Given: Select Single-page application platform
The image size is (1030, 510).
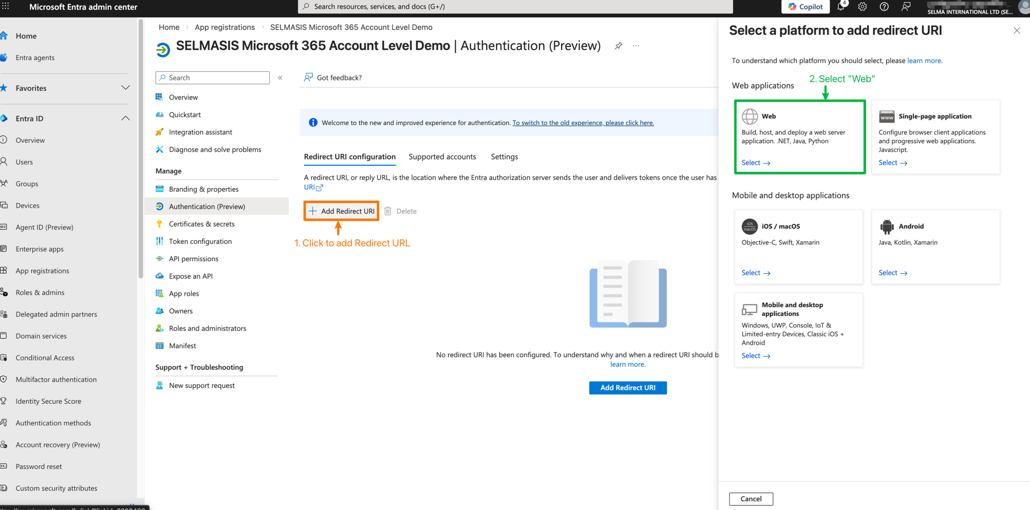Looking at the screenshot, I should [892, 163].
